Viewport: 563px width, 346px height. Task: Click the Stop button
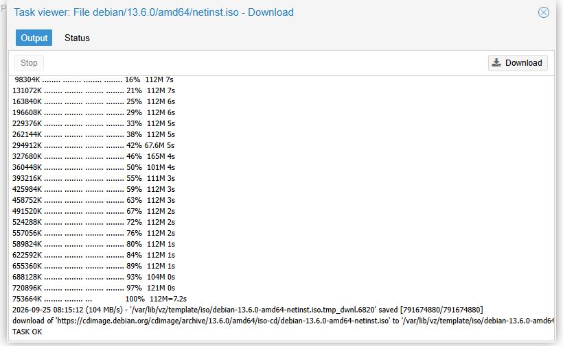coord(29,63)
